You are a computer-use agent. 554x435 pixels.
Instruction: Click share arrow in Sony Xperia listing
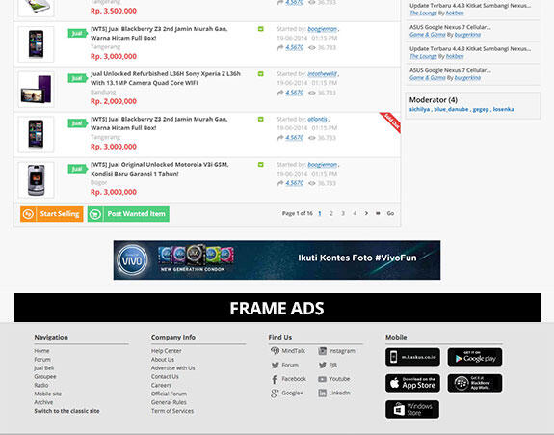click(280, 93)
